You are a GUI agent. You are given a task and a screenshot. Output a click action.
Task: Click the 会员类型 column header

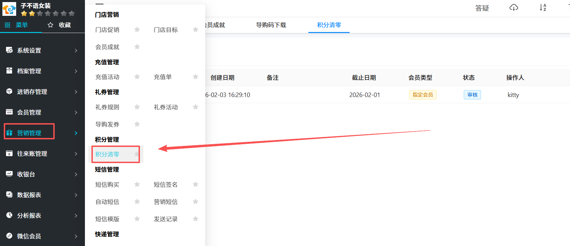(x=420, y=78)
